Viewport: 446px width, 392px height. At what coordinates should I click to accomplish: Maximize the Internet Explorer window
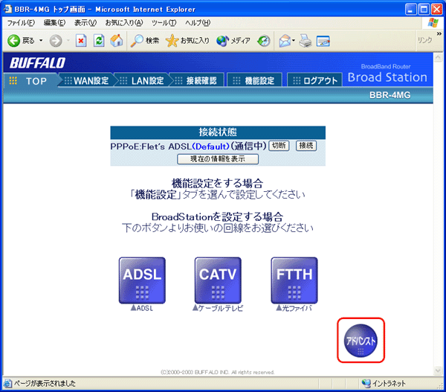coord(424,10)
